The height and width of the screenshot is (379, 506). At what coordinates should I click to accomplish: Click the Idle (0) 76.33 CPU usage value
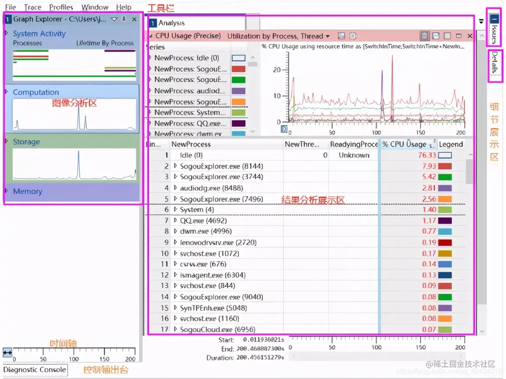point(427,155)
